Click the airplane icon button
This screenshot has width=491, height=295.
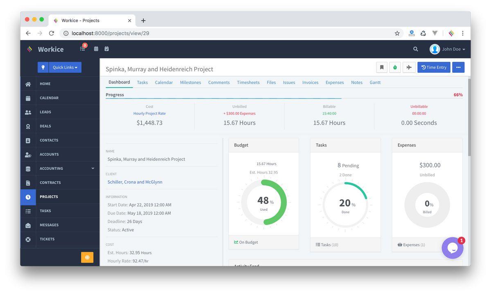(x=409, y=68)
